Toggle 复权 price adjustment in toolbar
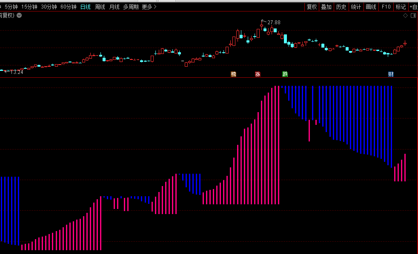 pyautogui.click(x=312, y=7)
